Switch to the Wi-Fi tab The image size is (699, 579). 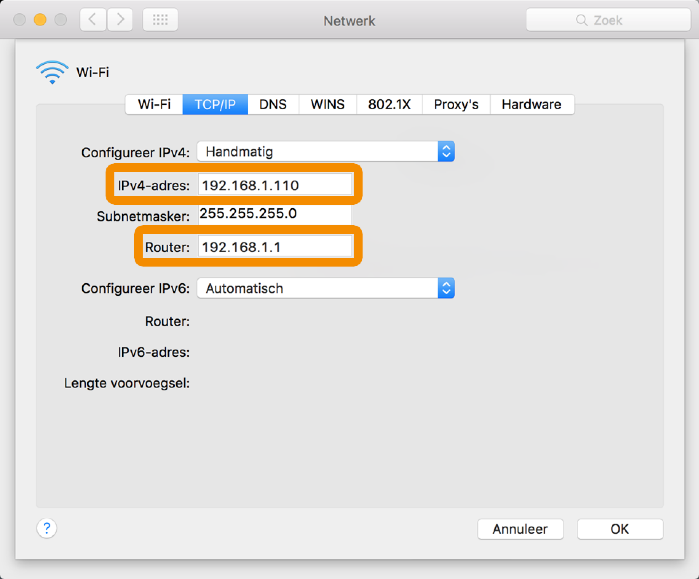coord(154,105)
